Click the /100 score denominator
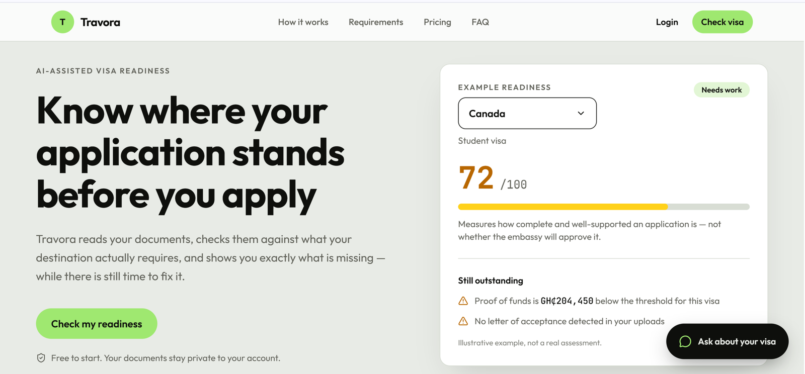The height and width of the screenshot is (374, 805). [x=514, y=184]
